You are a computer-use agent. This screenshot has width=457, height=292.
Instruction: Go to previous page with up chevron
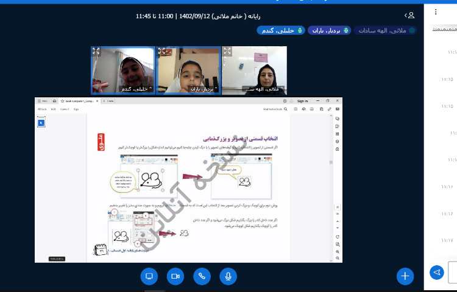point(338,221)
